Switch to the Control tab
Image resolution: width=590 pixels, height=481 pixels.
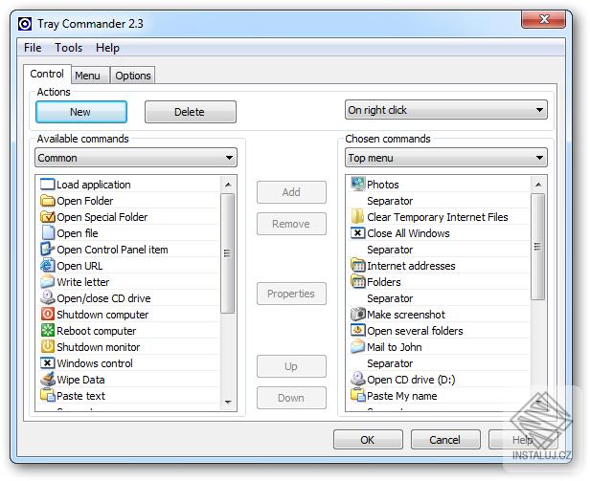coord(47,74)
